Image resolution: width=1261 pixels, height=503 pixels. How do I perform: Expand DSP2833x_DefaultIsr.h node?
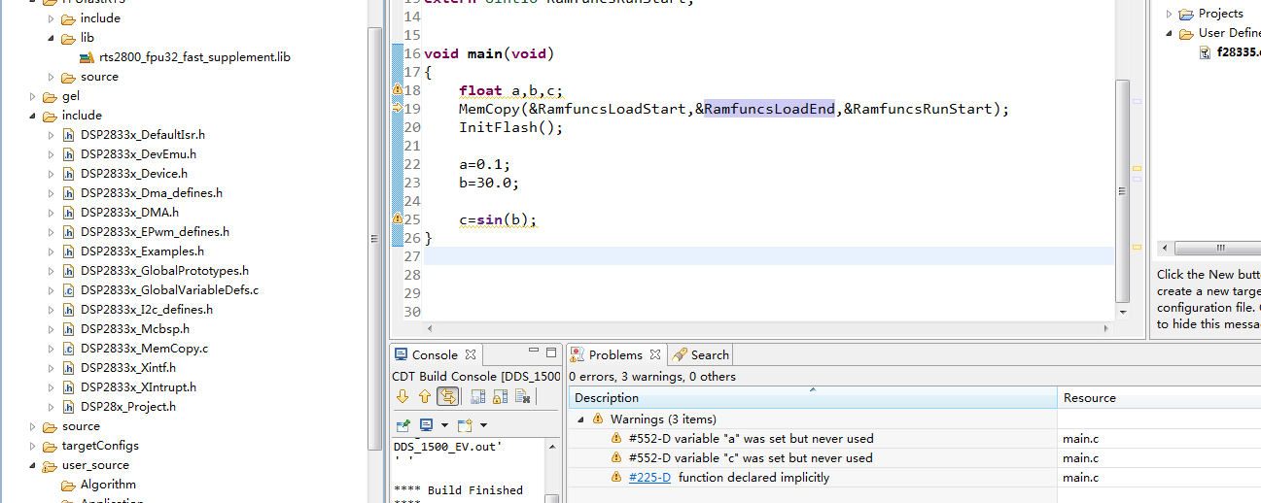click(53, 135)
